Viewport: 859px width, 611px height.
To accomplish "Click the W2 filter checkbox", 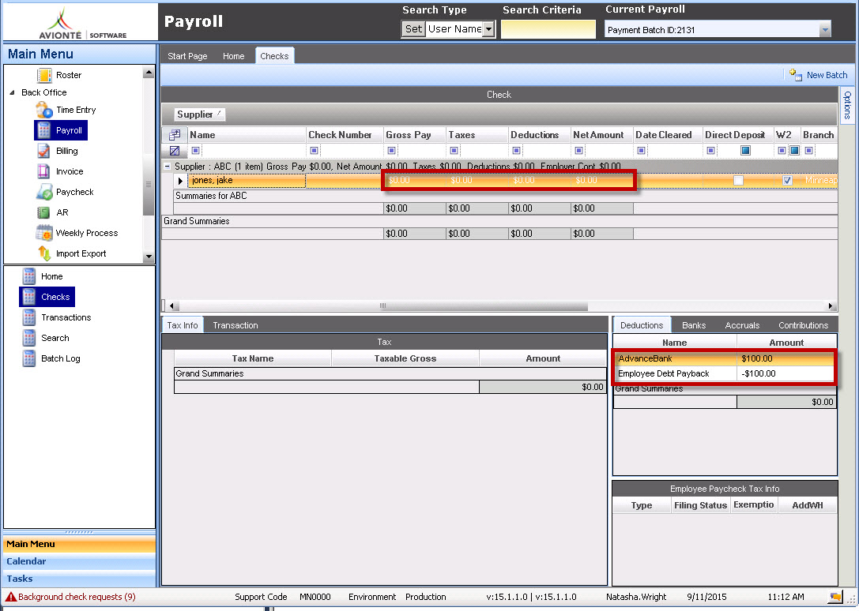I will coord(794,151).
